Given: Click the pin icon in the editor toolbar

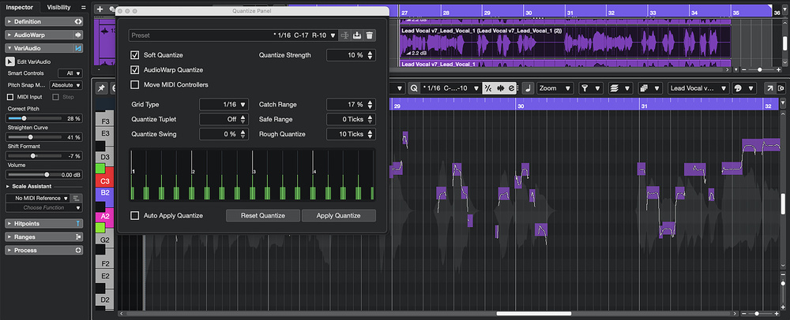Looking at the screenshot, I should [x=102, y=88].
